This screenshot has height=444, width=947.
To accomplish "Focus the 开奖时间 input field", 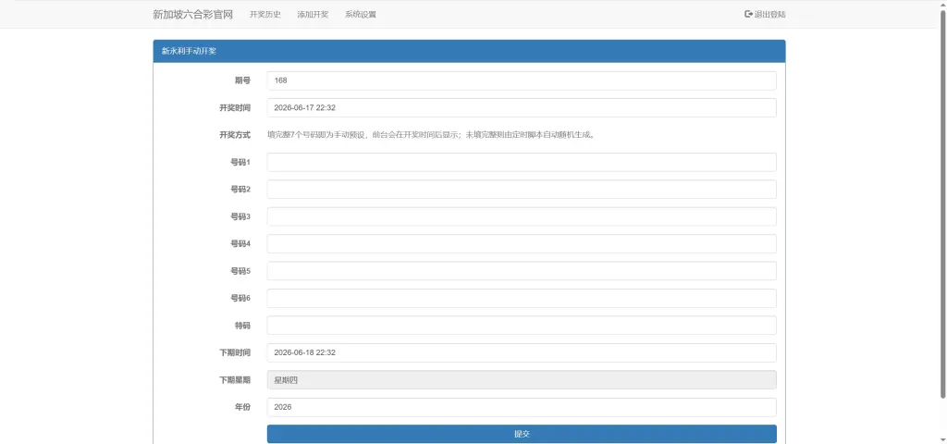I will coord(522,108).
